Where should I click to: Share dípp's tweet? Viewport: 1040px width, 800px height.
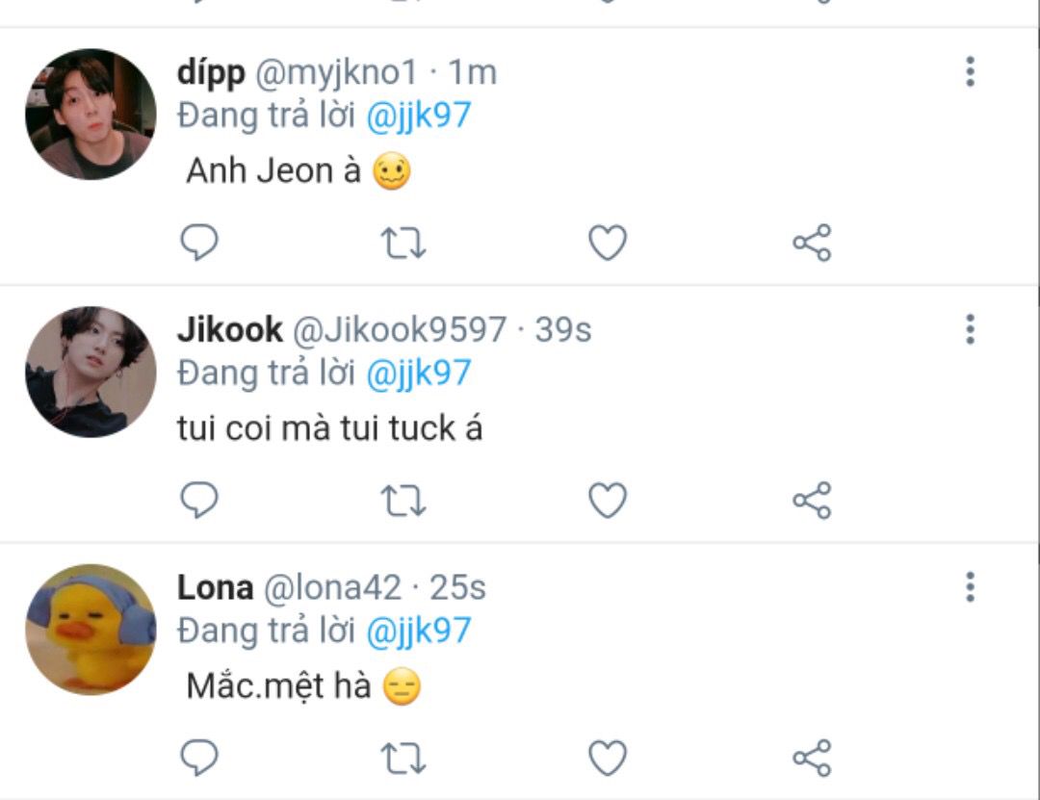(812, 243)
